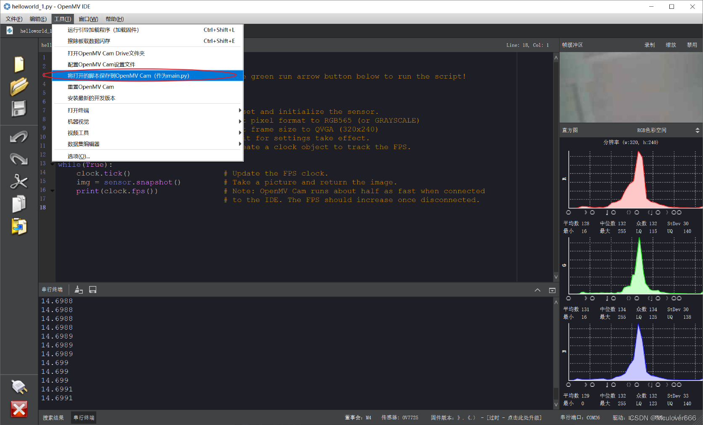Click the Undo arrow icon

[19, 137]
